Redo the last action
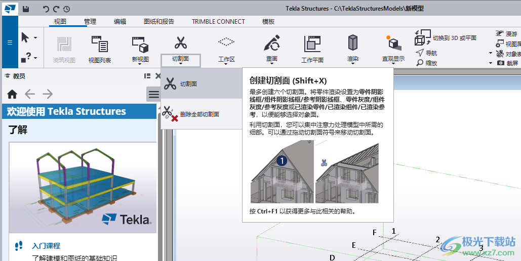521x261 pixels. (56, 9)
